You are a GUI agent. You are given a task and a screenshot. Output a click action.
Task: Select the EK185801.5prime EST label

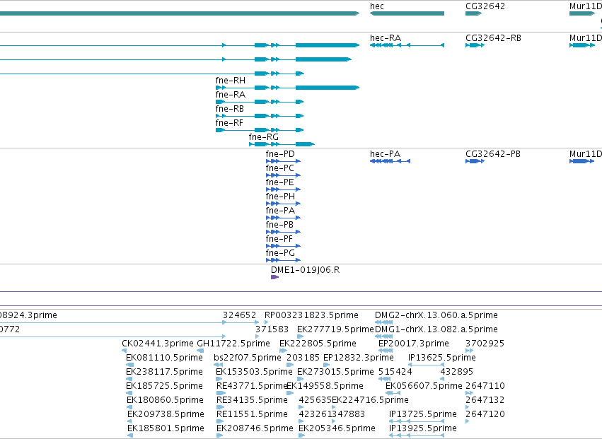pyautogui.click(x=166, y=428)
